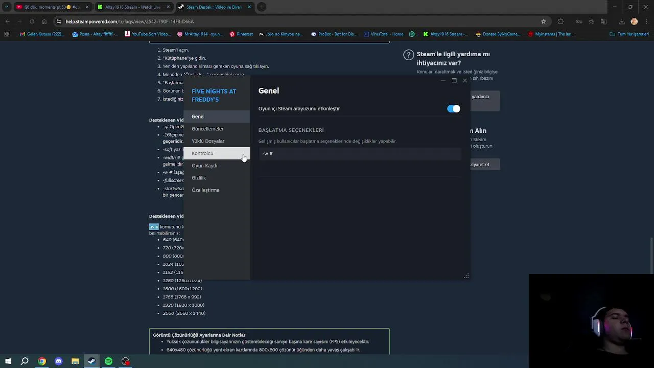
Task: Click the Steam help question mark icon
Action: coord(408,55)
